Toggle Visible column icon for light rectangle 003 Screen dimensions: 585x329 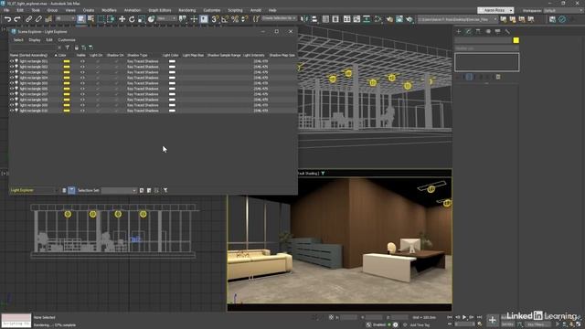point(82,72)
